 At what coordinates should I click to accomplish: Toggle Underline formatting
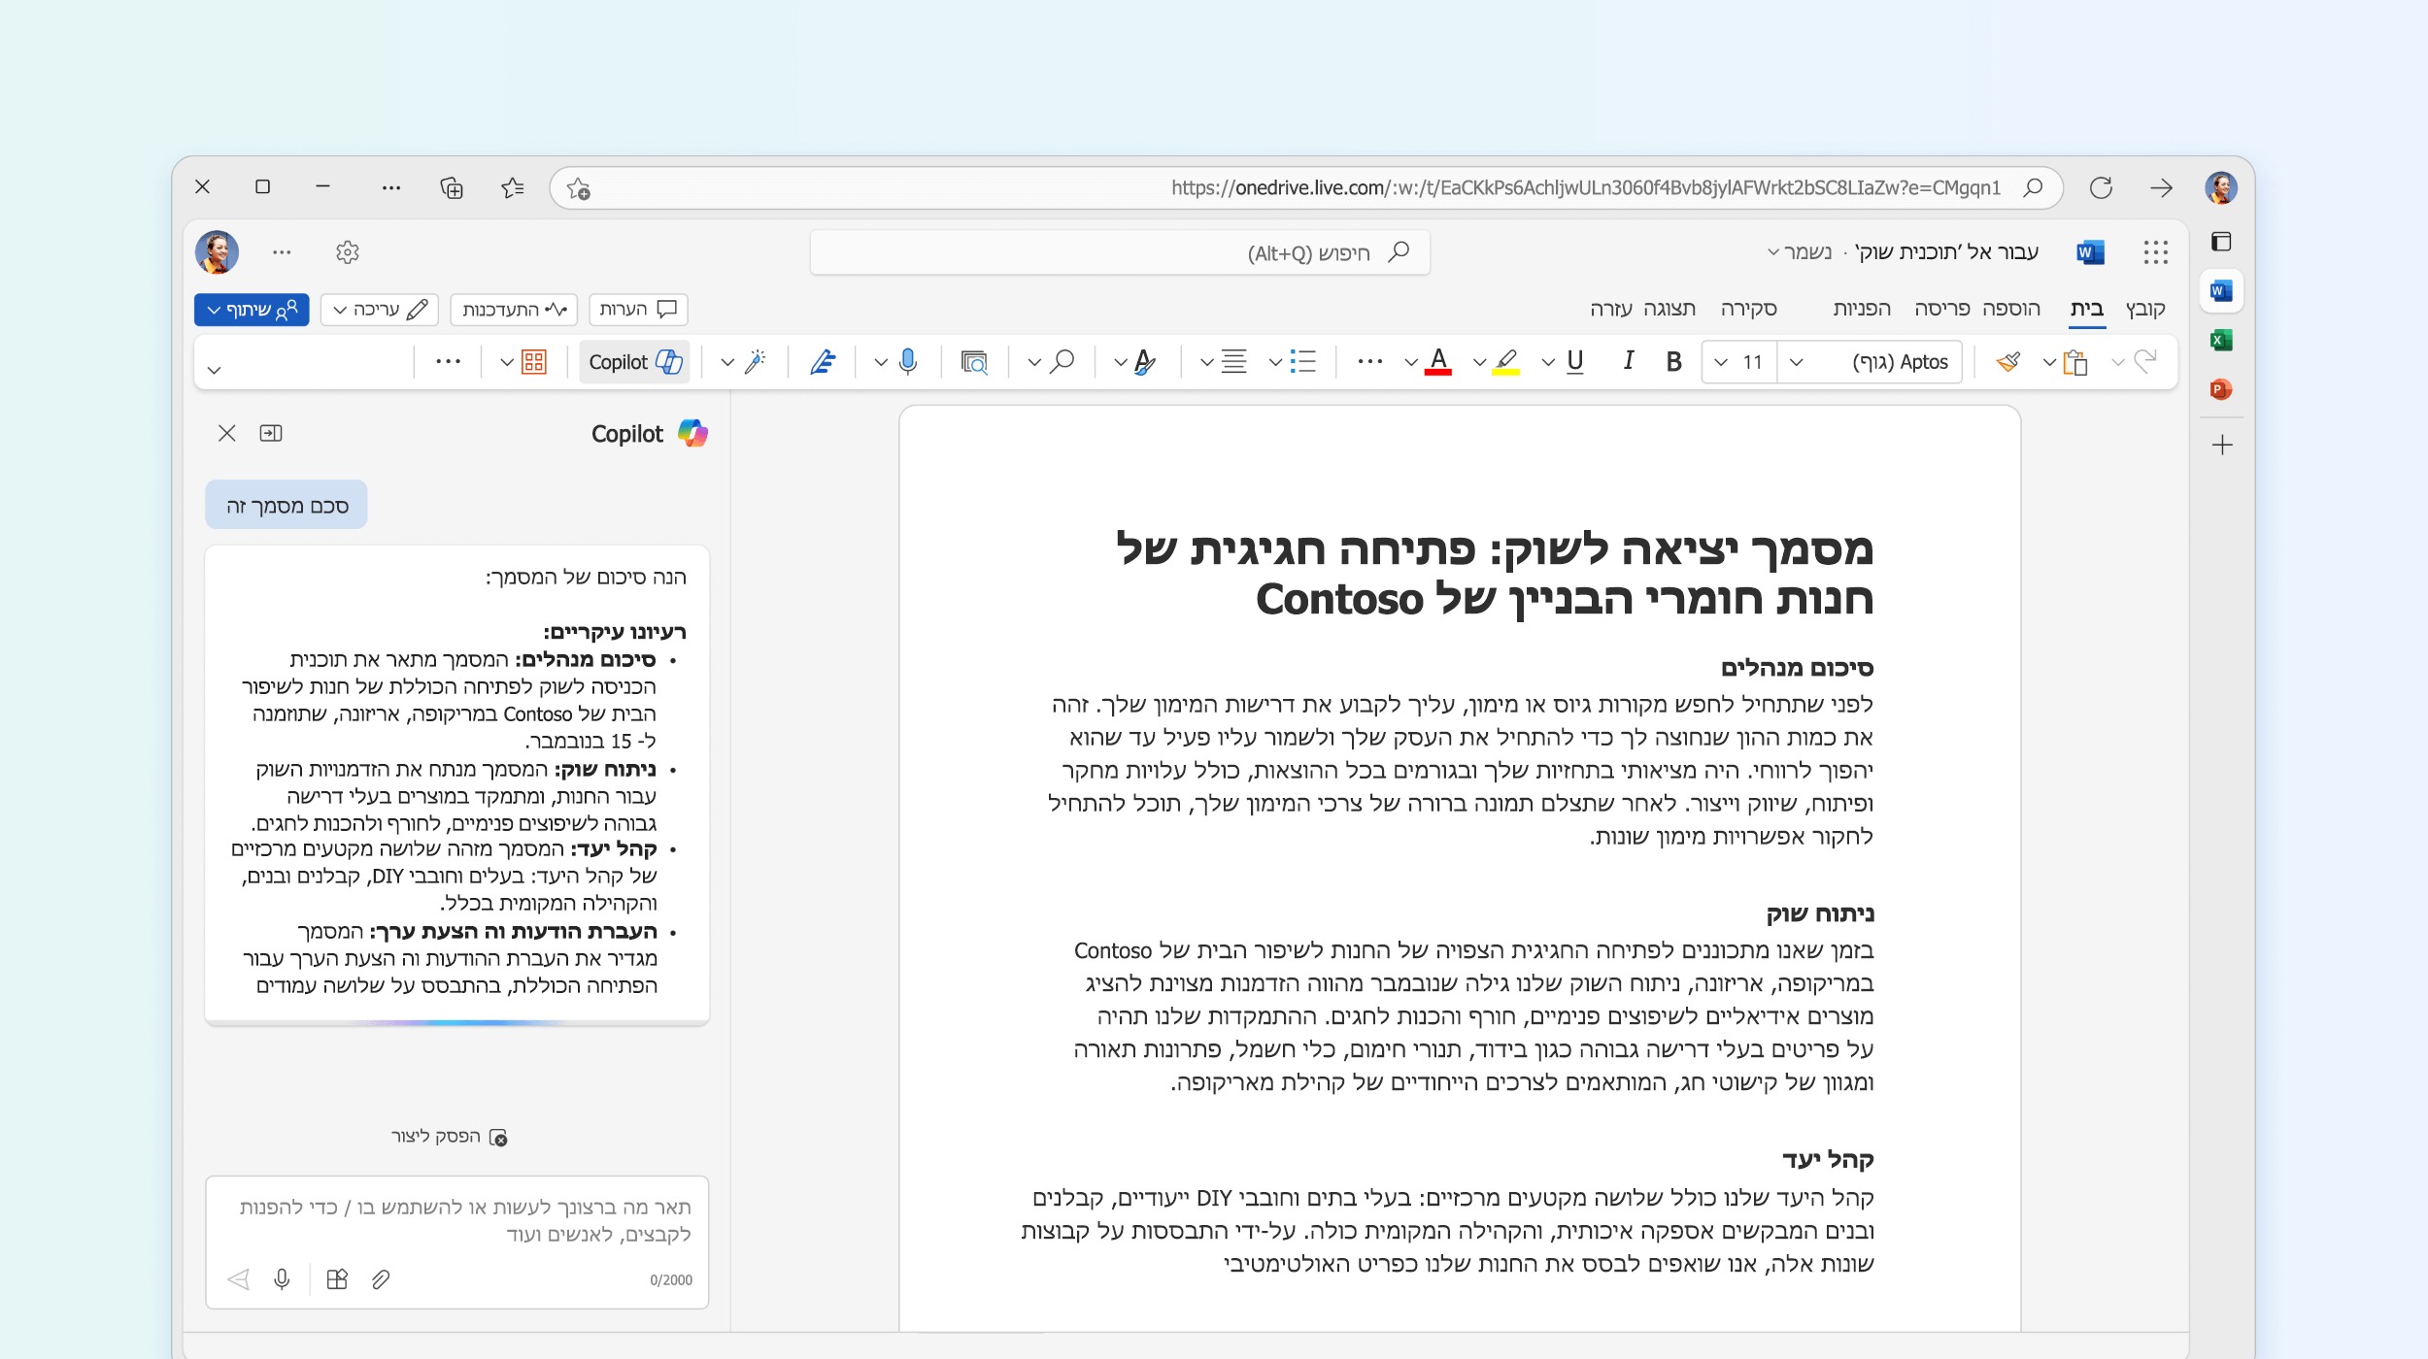pos(1575,362)
